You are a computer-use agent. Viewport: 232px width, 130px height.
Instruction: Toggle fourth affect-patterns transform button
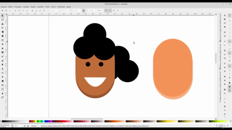coord(117,10)
